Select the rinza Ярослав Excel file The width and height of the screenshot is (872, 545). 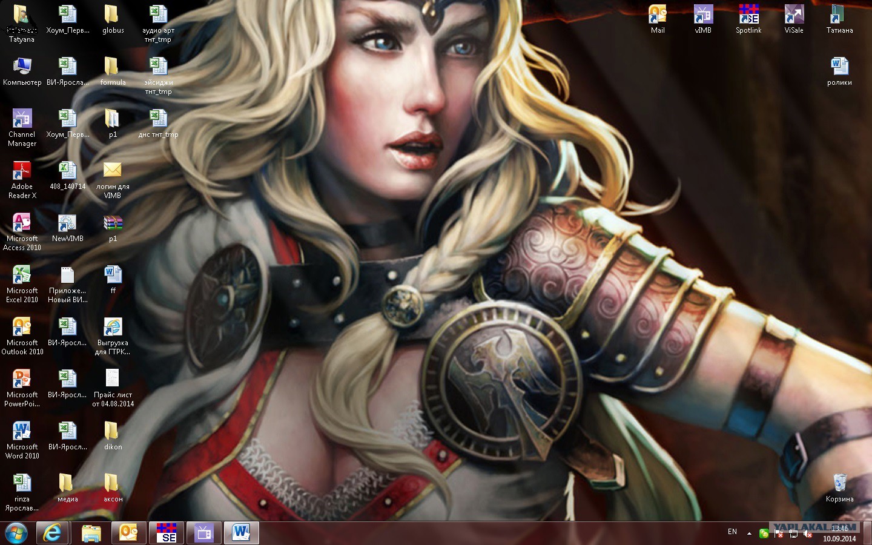[22, 493]
